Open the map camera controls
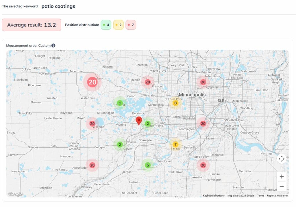This screenshot has width=296, height=207. pyautogui.click(x=282, y=159)
